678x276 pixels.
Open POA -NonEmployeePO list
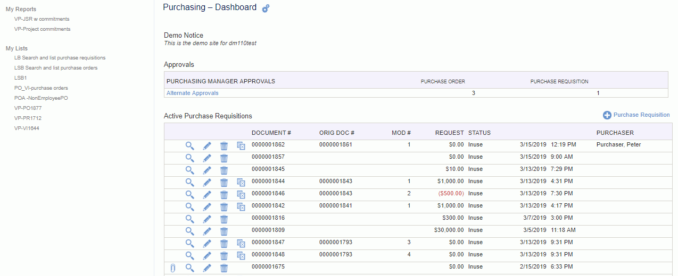(x=42, y=98)
